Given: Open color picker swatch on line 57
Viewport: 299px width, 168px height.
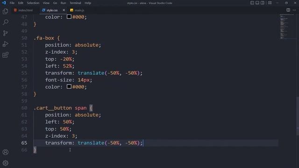Looking at the screenshot, I should click(69, 87).
